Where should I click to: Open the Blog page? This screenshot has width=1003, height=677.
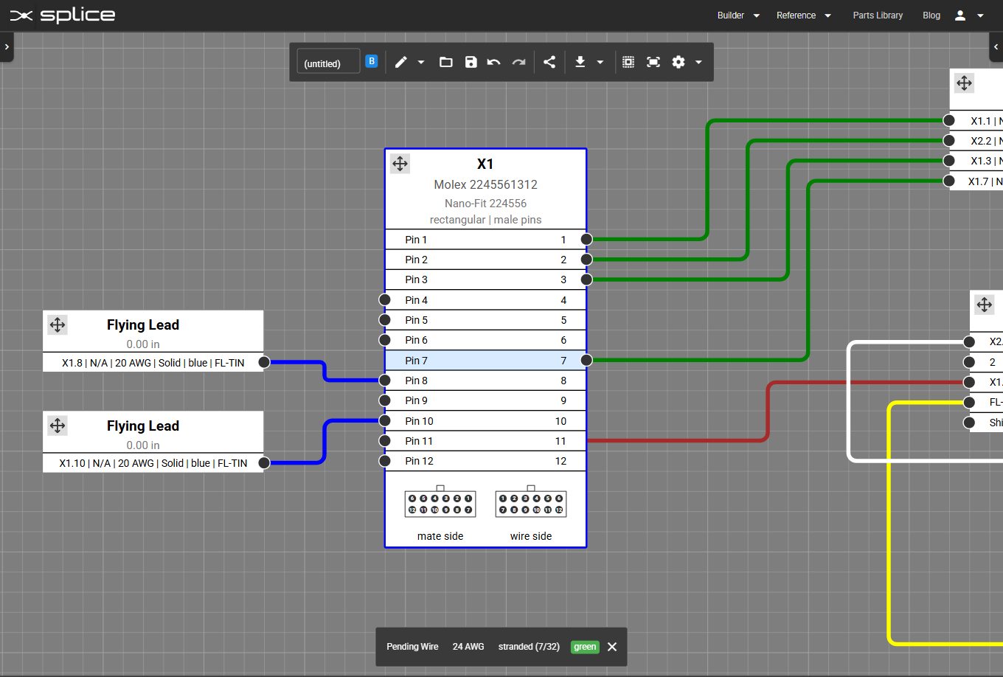point(931,15)
